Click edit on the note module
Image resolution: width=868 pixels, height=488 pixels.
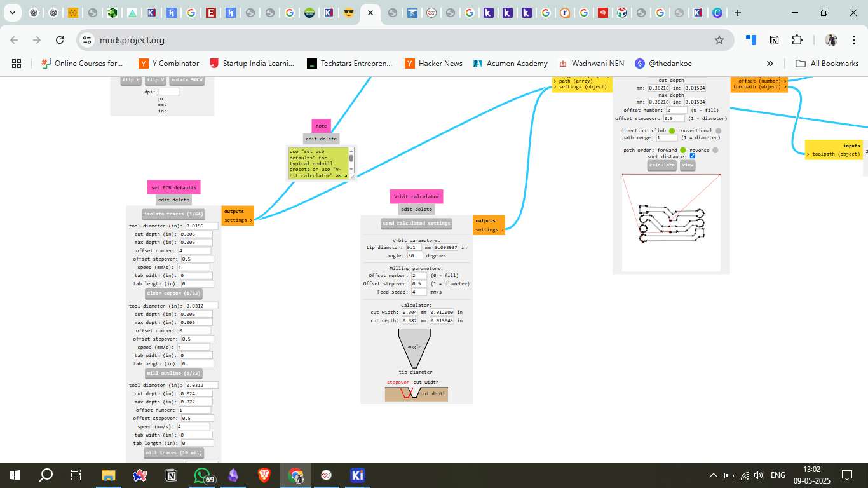click(x=311, y=139)
